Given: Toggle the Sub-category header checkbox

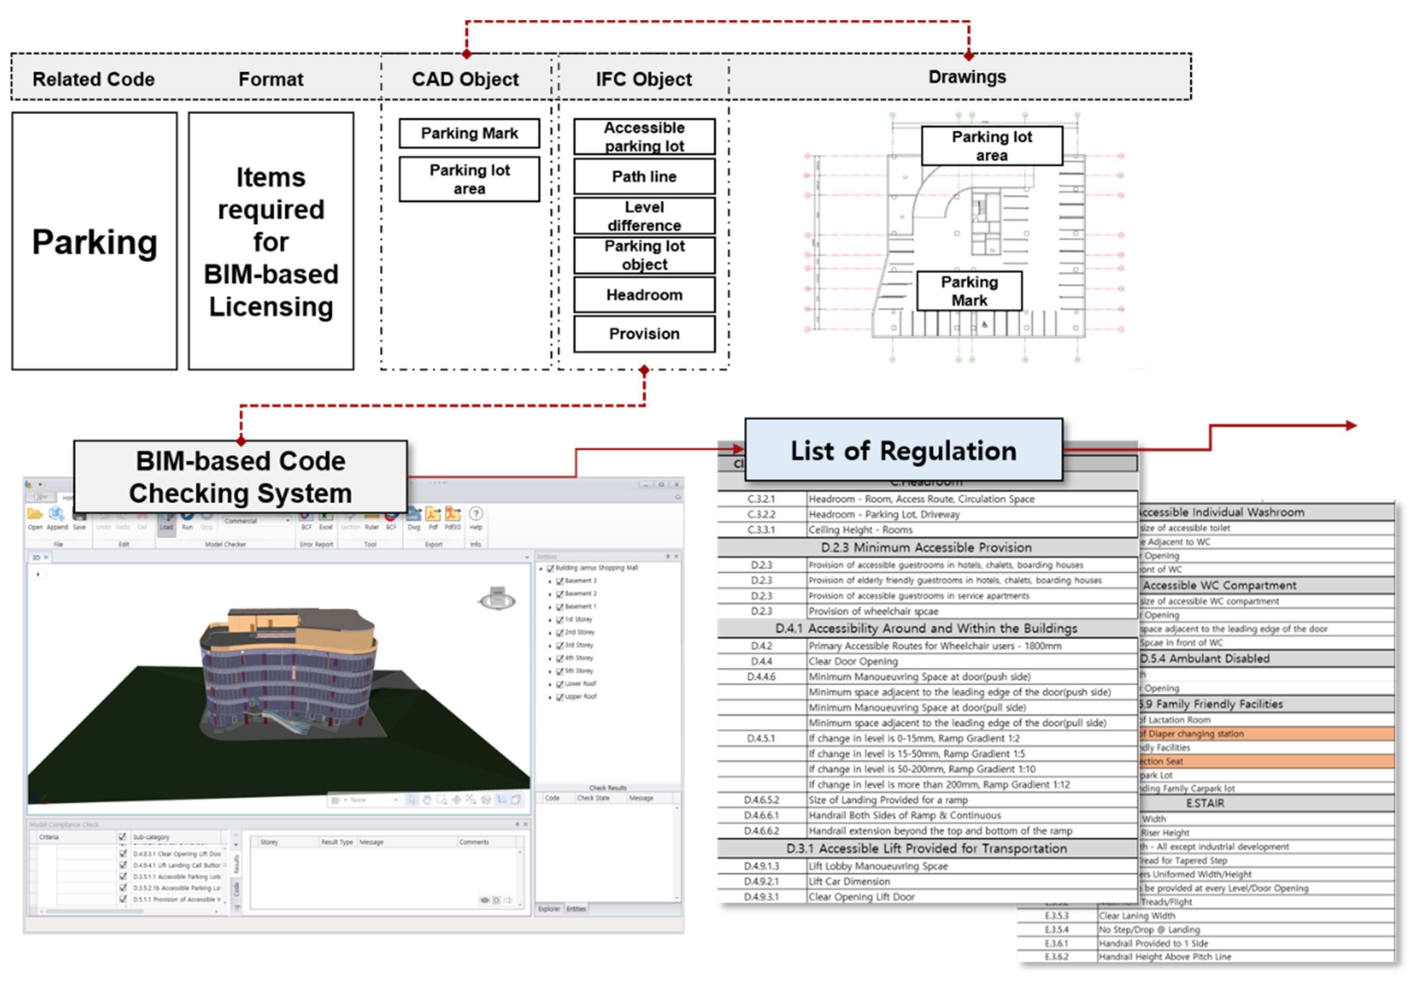Looking at the screenshot, I should pos(122,837).
